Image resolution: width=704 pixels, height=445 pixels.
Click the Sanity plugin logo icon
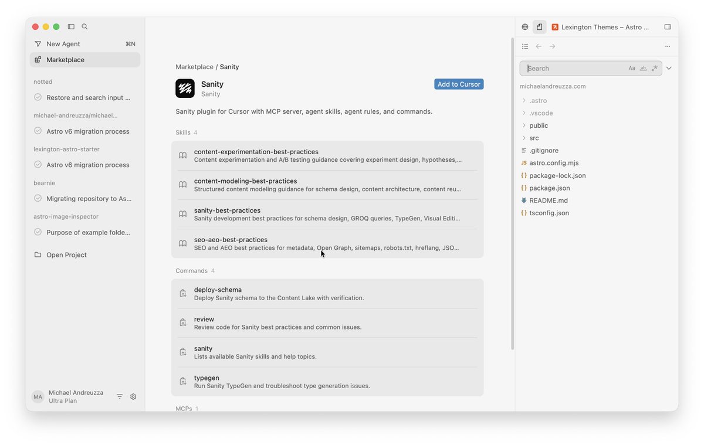coord(185,88)
